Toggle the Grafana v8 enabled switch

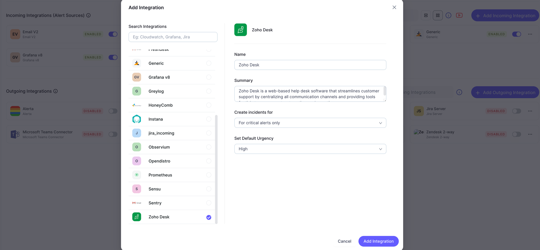tap(113, 57)
